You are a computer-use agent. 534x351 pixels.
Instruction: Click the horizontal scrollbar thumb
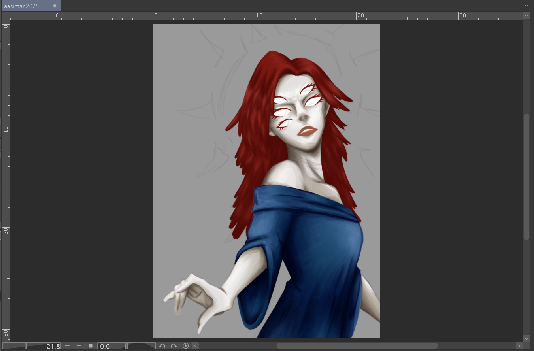pos(357,346)
